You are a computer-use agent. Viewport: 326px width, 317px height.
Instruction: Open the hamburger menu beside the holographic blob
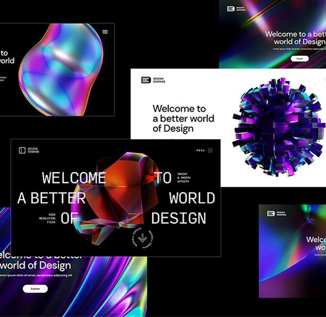105,32
